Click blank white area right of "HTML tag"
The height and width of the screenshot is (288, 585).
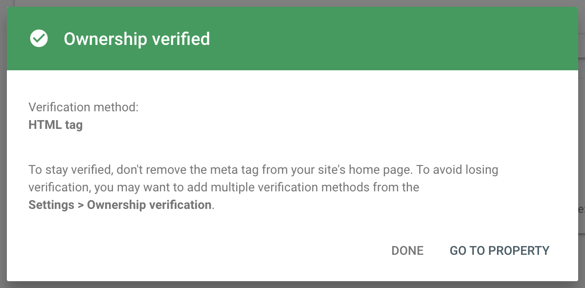pyautogui.click(x=293, y=125)
